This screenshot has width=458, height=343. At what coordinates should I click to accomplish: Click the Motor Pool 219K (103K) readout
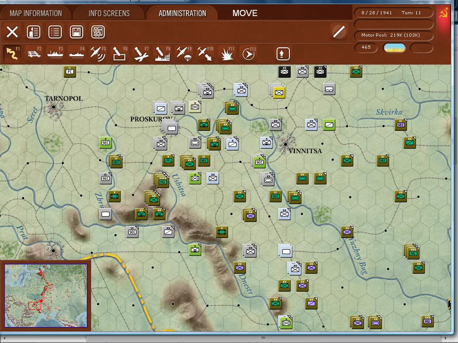click(393, 35)
